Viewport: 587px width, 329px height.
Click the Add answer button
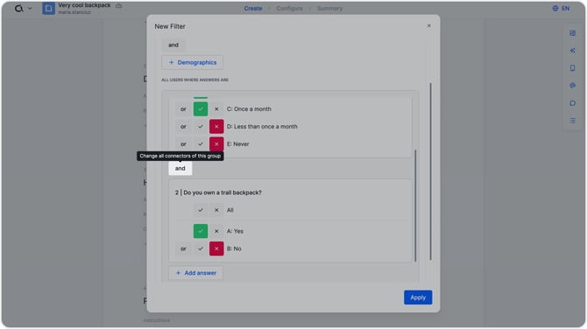point(195,273)
